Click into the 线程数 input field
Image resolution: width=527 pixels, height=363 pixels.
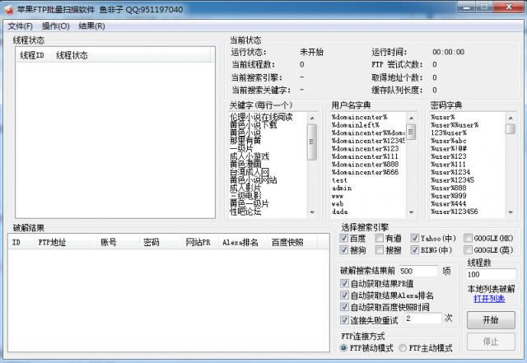[x=490, y=274]
